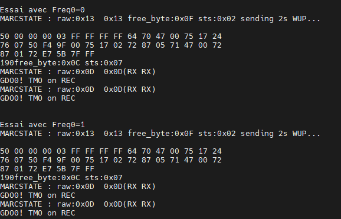Click hex row '76 07 50 F4 9F' in bottom block

(111, 160)
